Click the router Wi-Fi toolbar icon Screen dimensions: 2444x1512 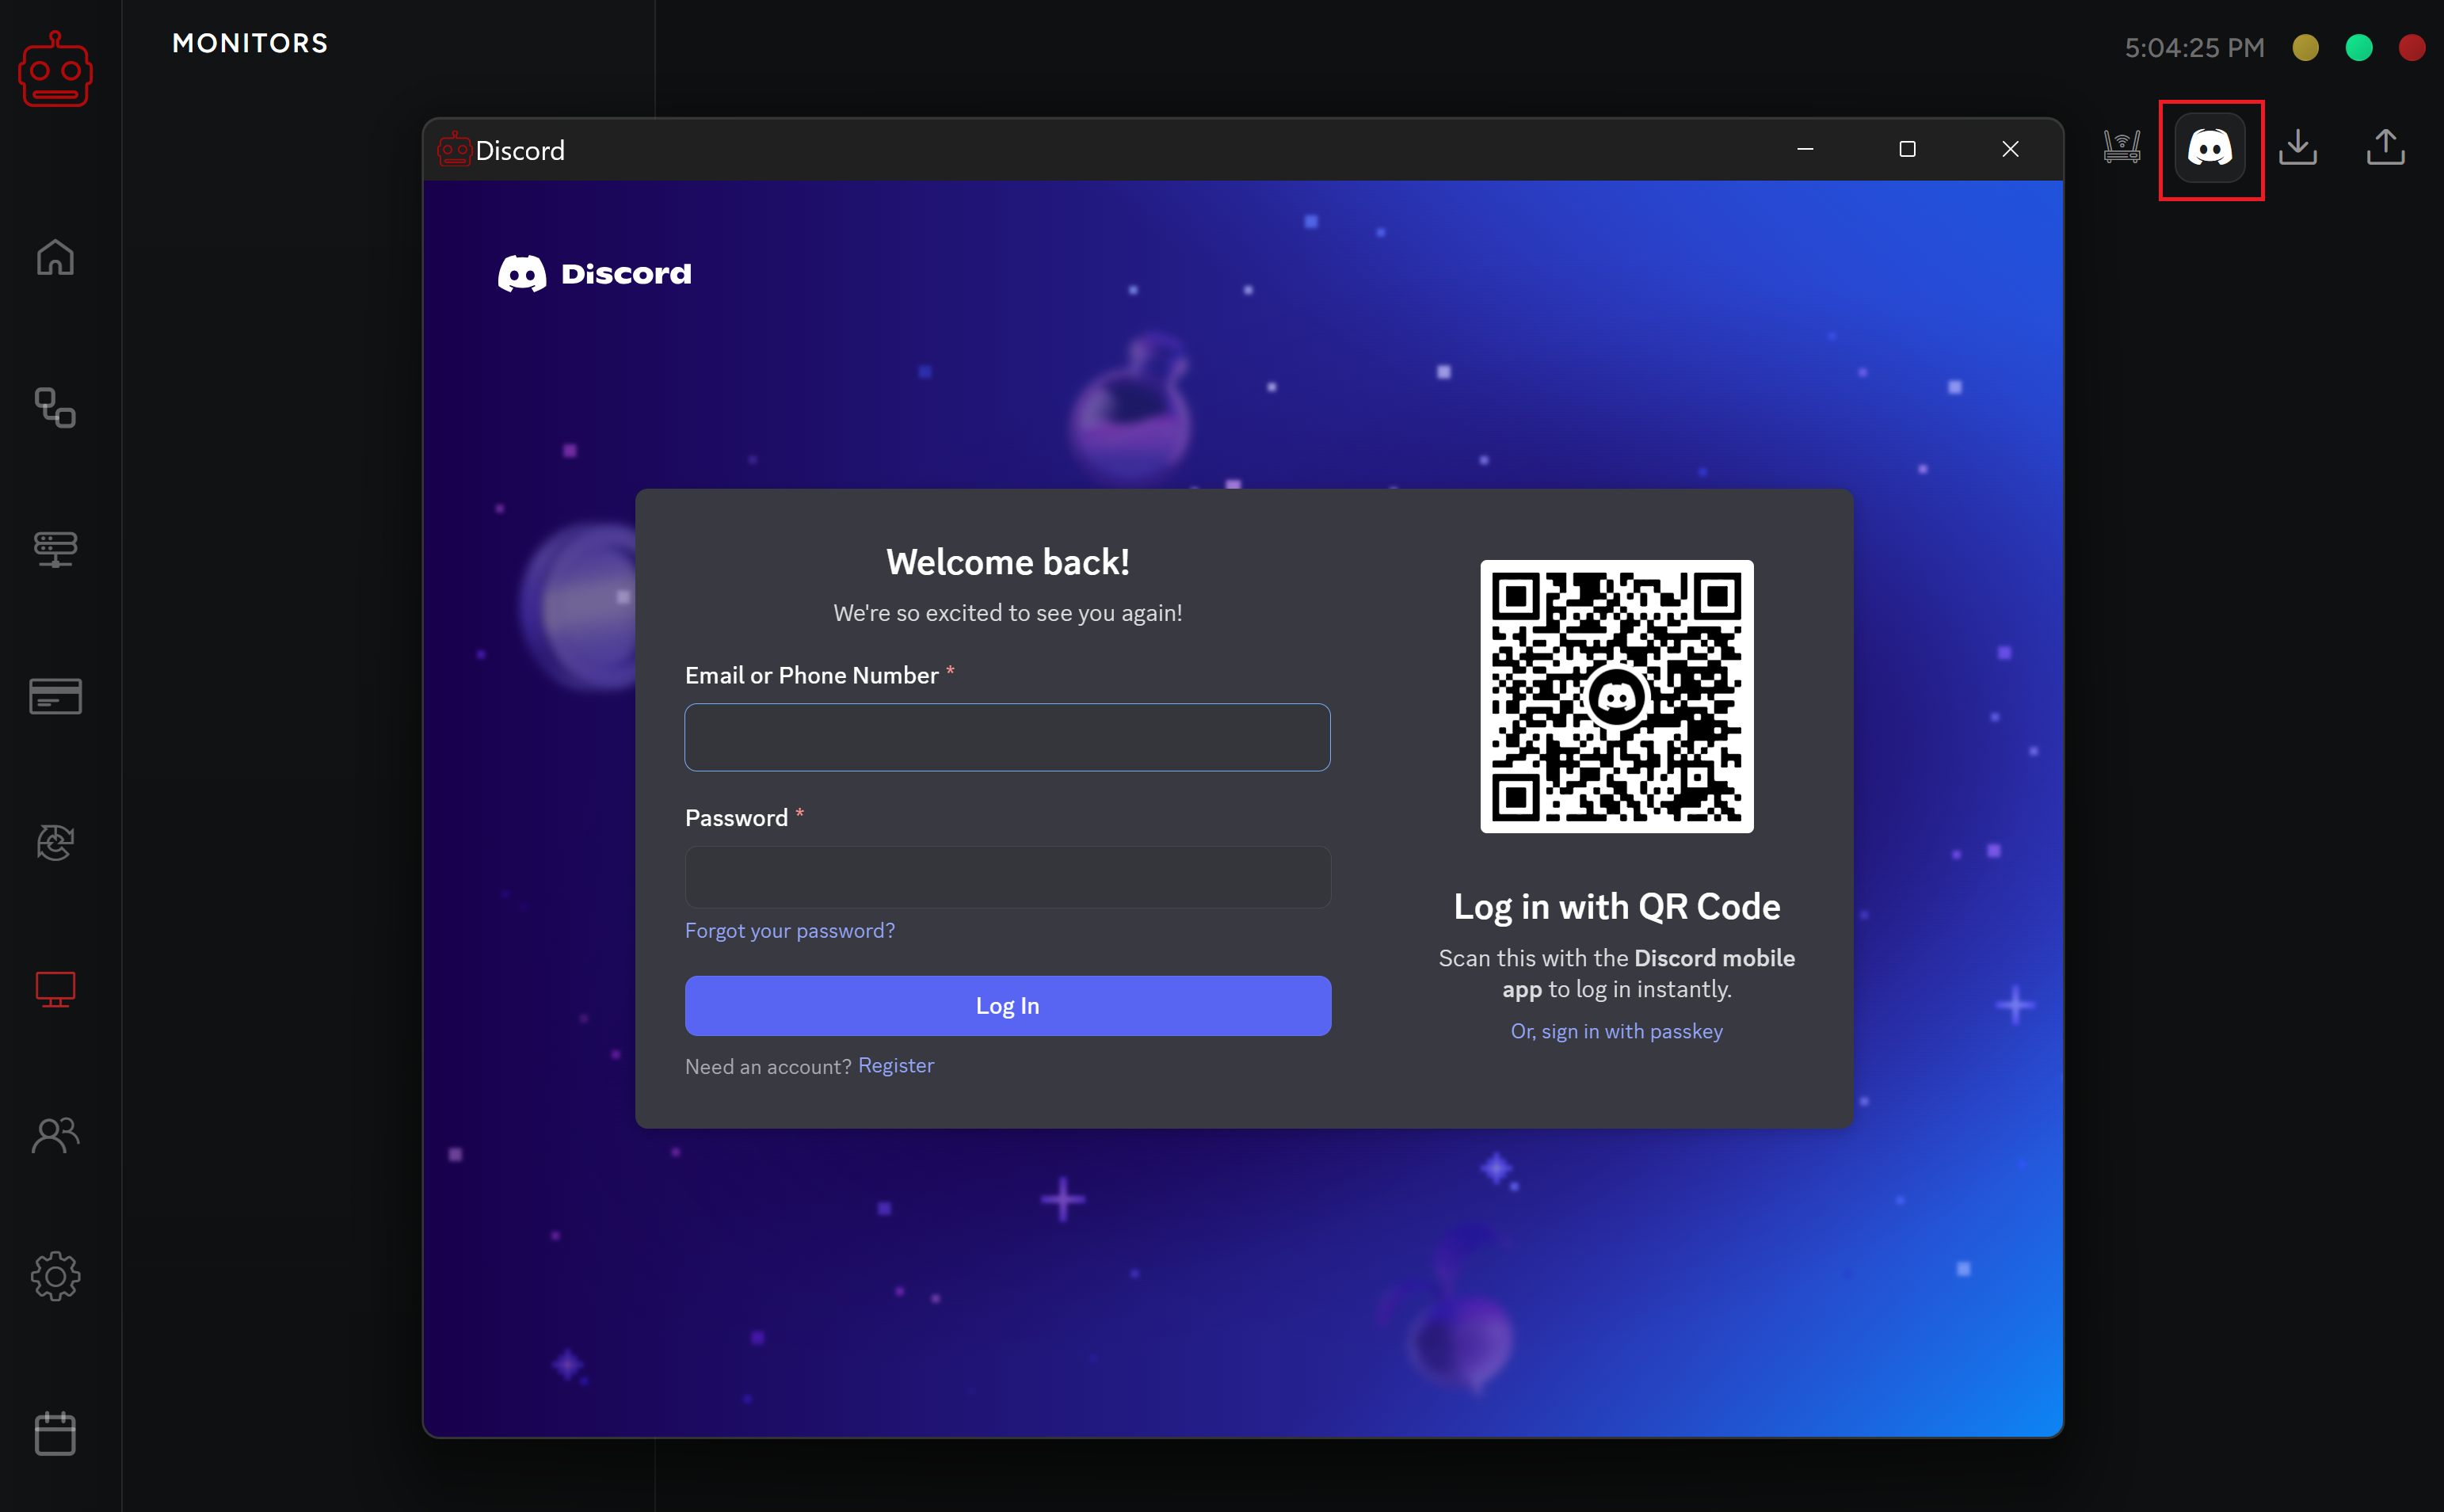coord(2121,148)
